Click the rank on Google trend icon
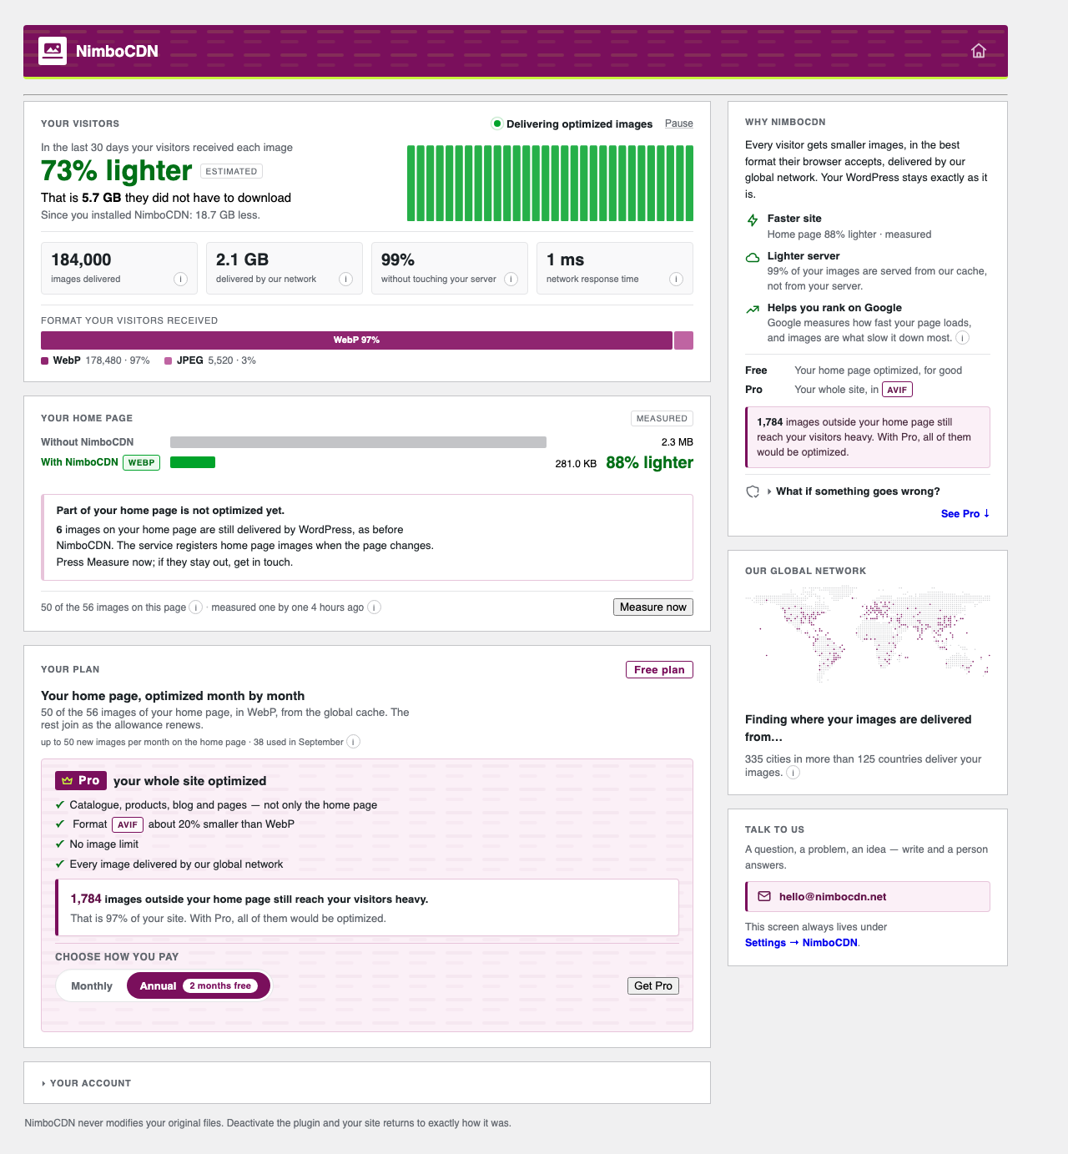The image size is (1068, 1154). (x=753, y=310)
